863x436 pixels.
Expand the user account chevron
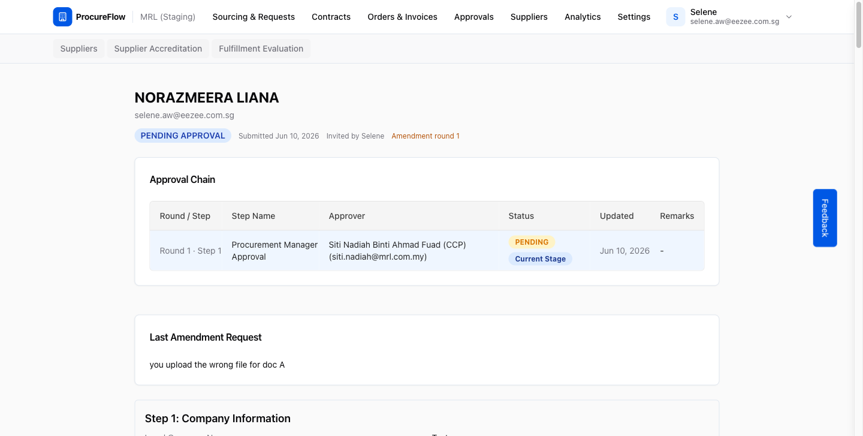point(789,17)
